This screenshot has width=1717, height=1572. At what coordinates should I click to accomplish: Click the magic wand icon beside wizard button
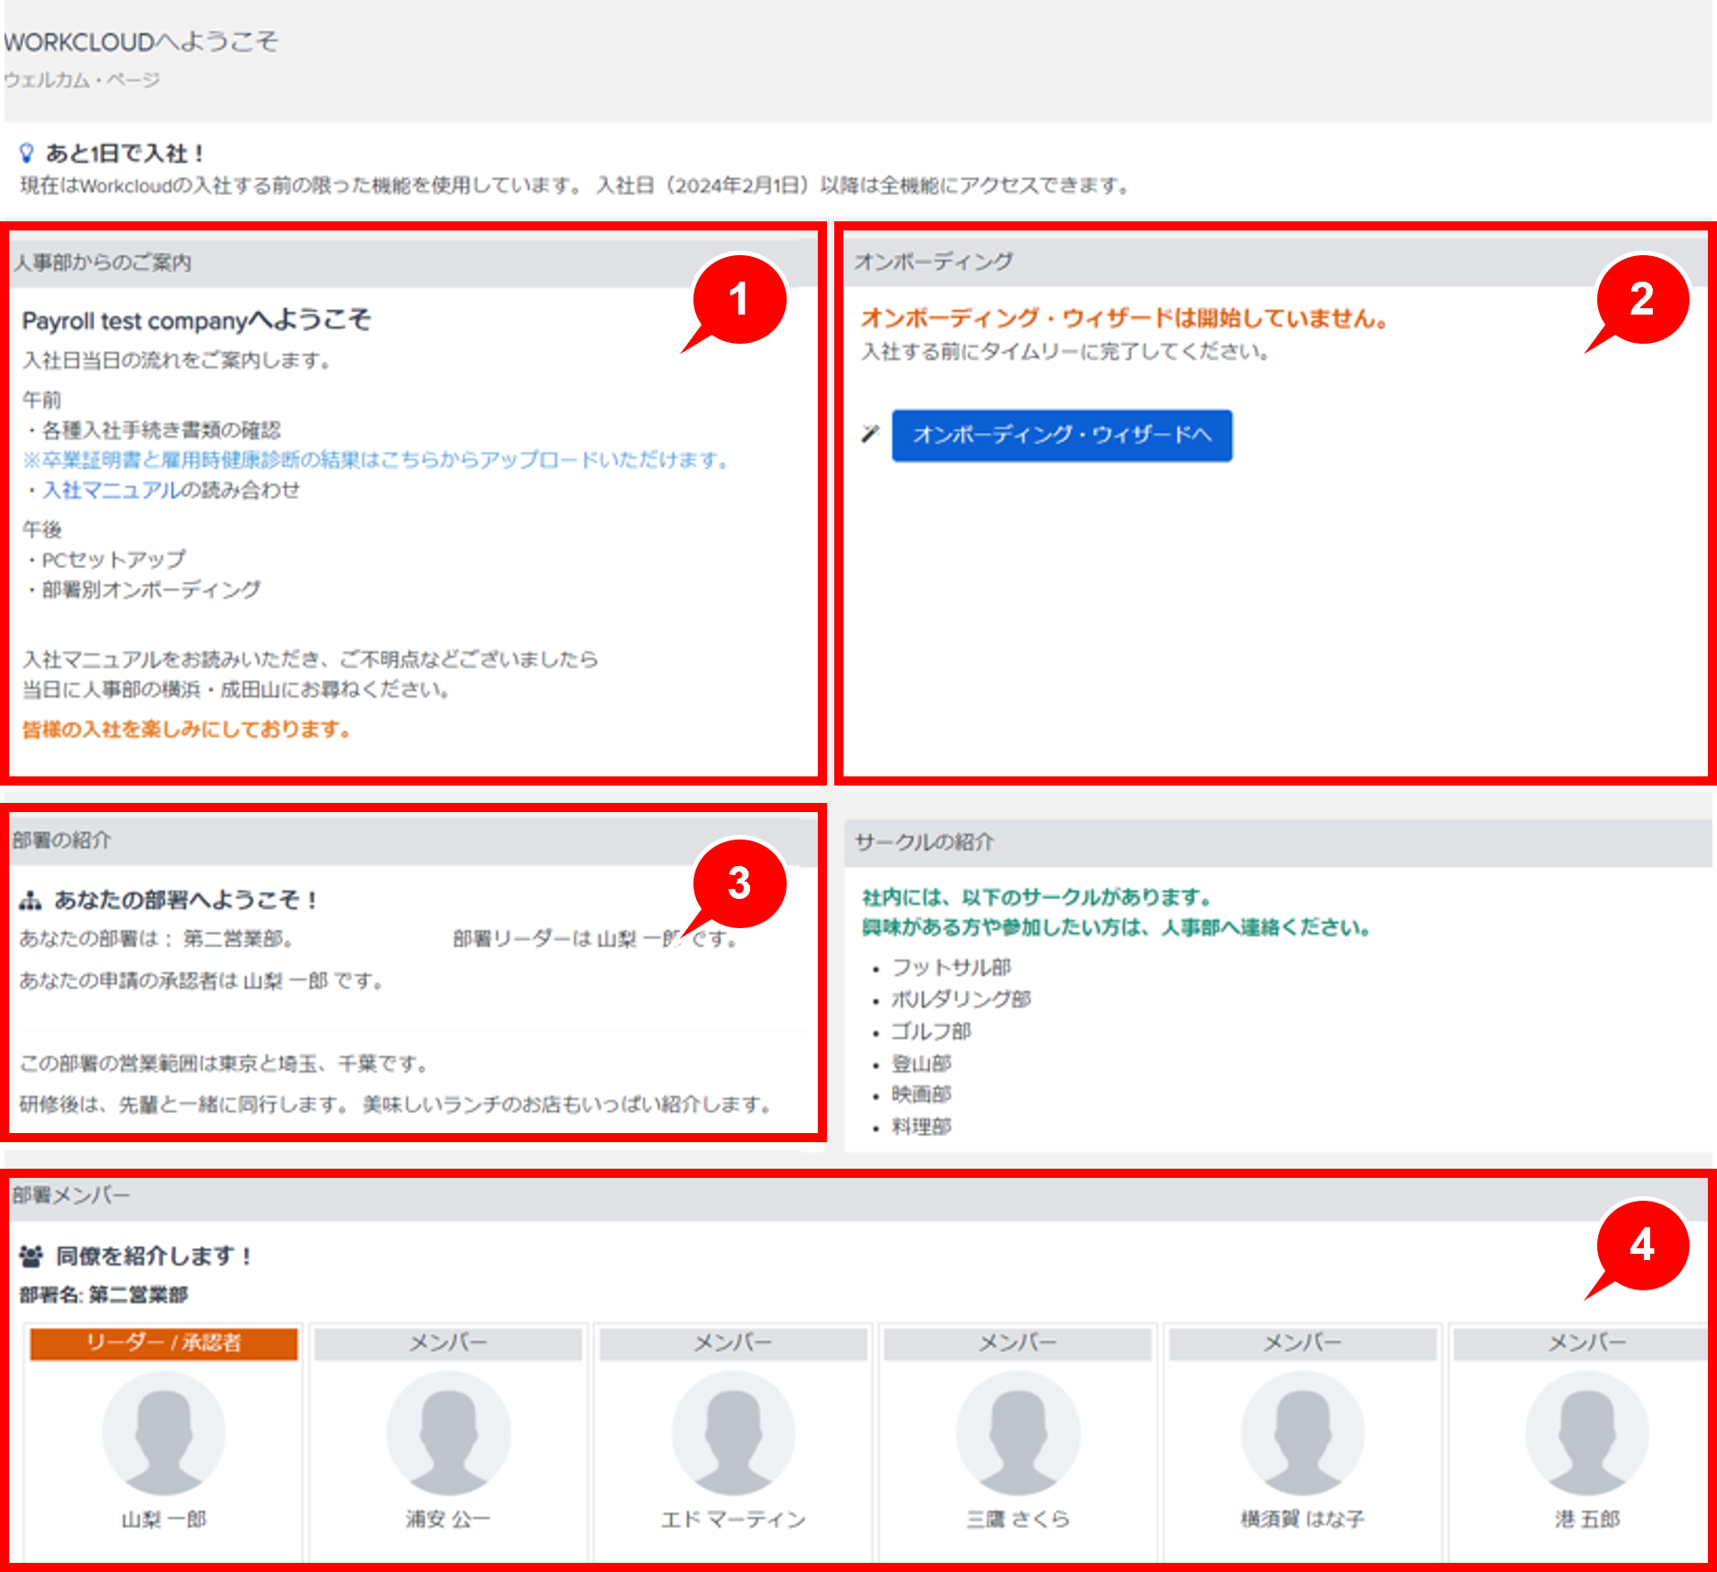[x=870, y=433]
